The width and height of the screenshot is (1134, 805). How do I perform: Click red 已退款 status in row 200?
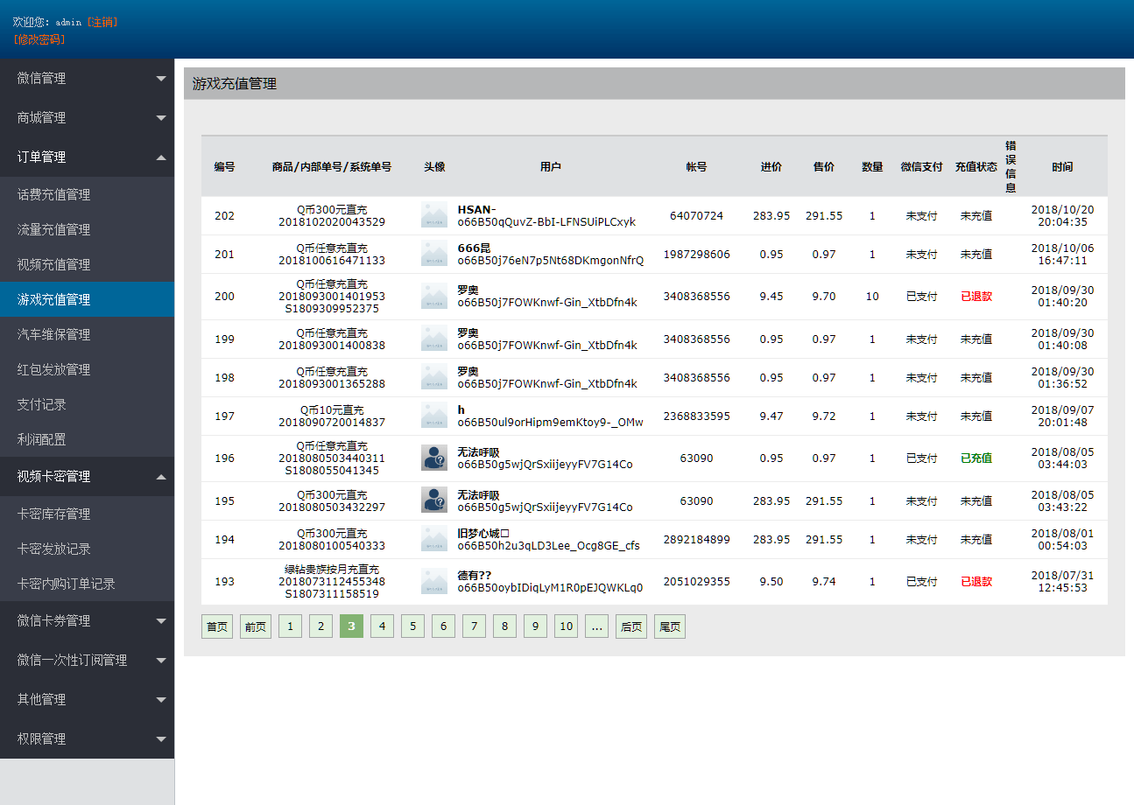976,297
